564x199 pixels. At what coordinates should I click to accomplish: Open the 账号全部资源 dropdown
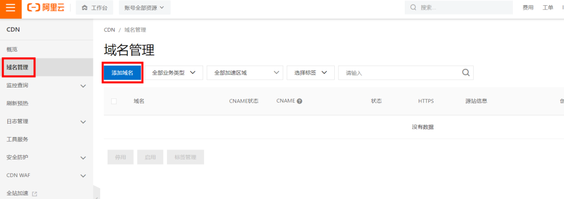click(x=145, y=7)
